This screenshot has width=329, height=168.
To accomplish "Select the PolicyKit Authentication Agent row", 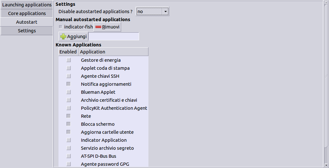I will coord(114,108).
